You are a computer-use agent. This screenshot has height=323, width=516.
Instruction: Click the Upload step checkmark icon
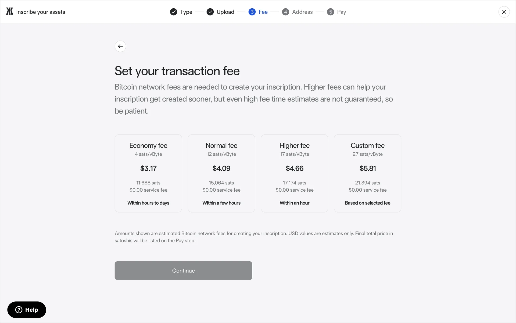[210, 12]
